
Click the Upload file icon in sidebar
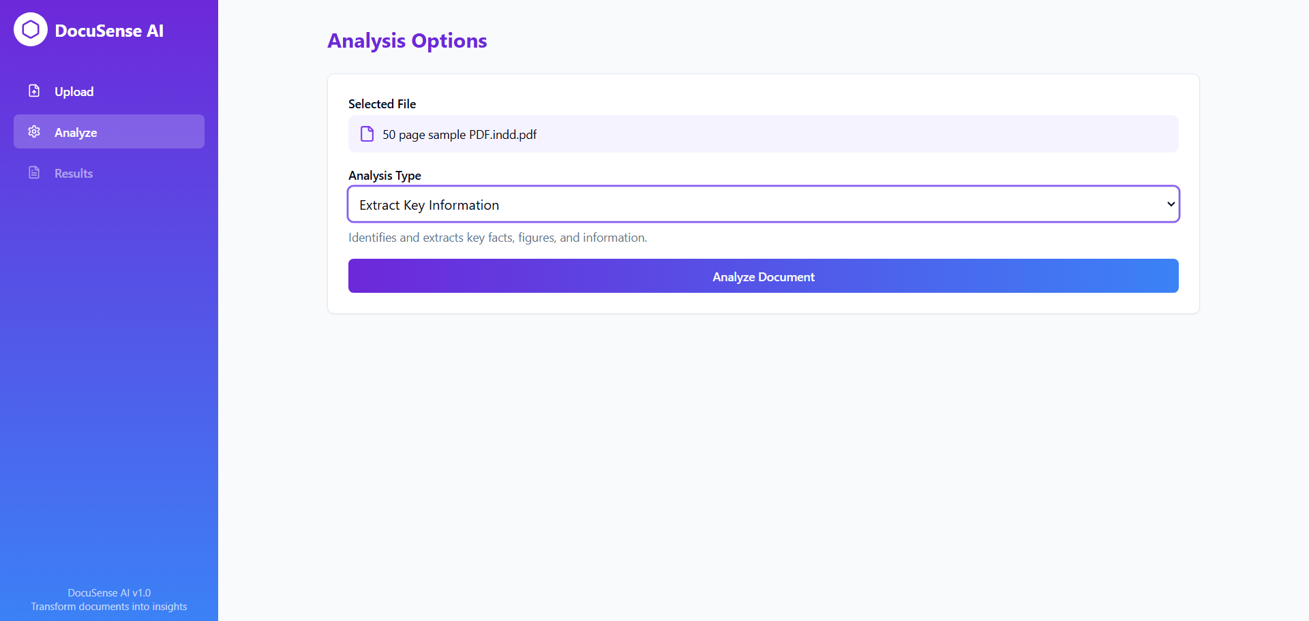pos(34,91)
